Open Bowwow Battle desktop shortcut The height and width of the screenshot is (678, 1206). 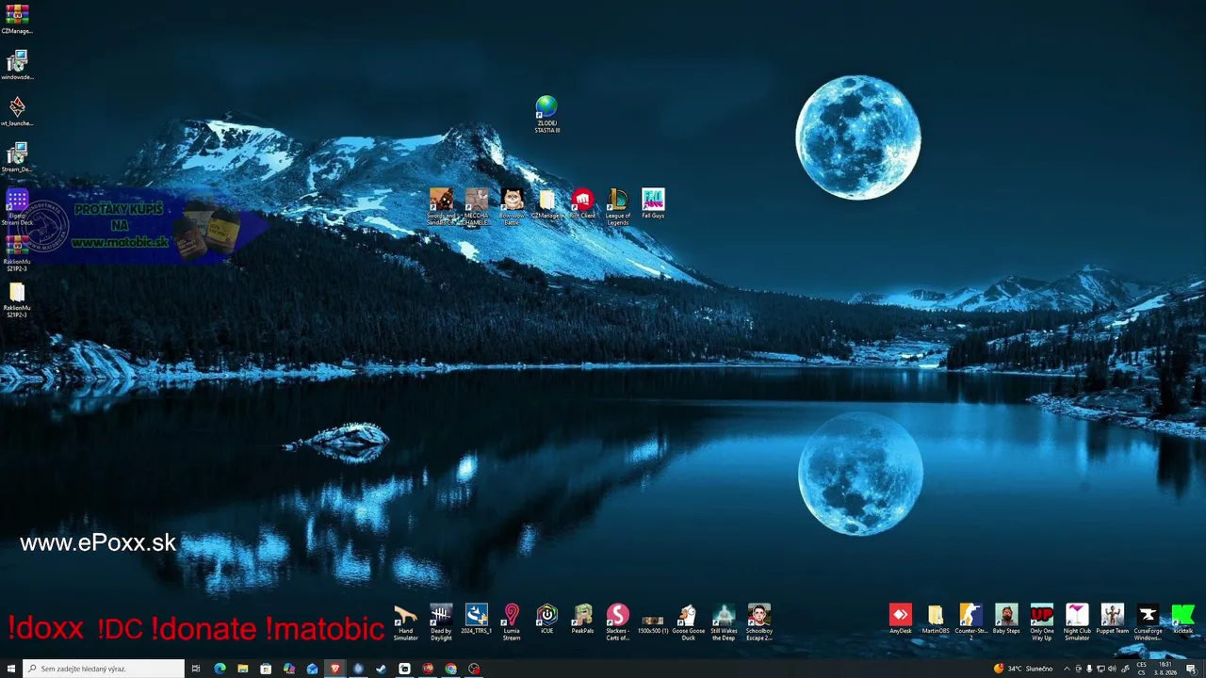point(512,207)
